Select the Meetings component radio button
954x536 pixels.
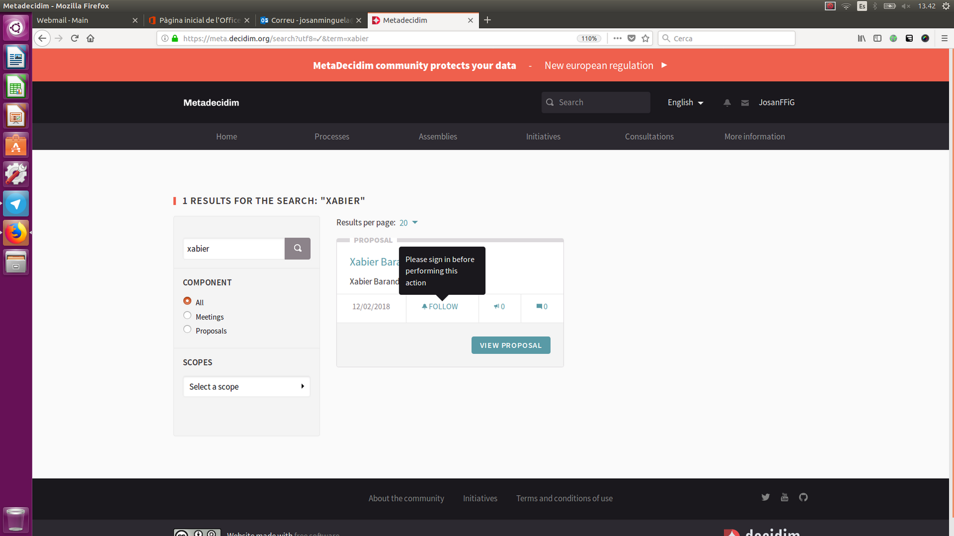click(187, 316)
